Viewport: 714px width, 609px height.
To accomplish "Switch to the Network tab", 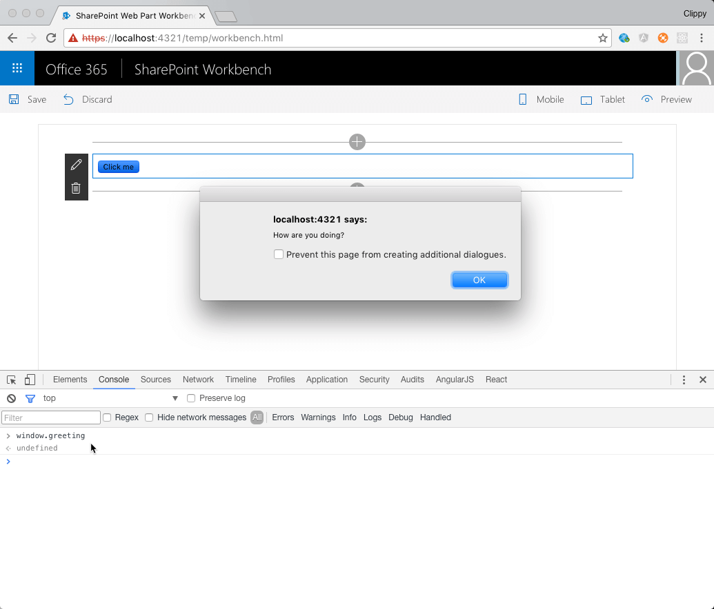I will [x=198, y=380].
